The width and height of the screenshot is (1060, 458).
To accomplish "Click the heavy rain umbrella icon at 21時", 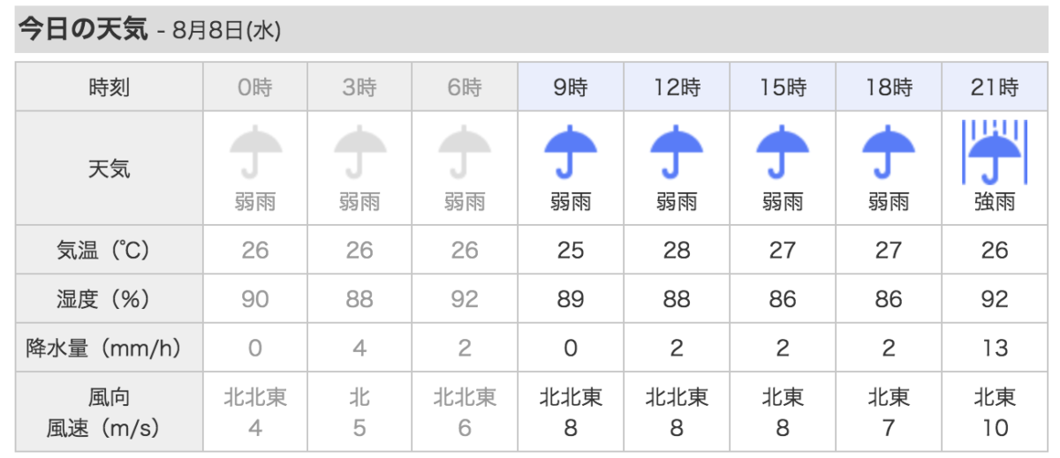I will (994, 150).
